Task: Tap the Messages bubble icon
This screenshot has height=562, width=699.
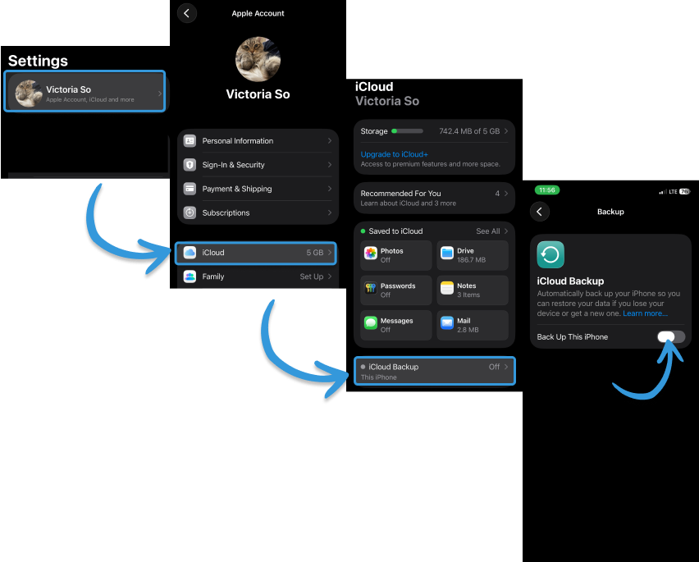Action: tap(370, 323)
